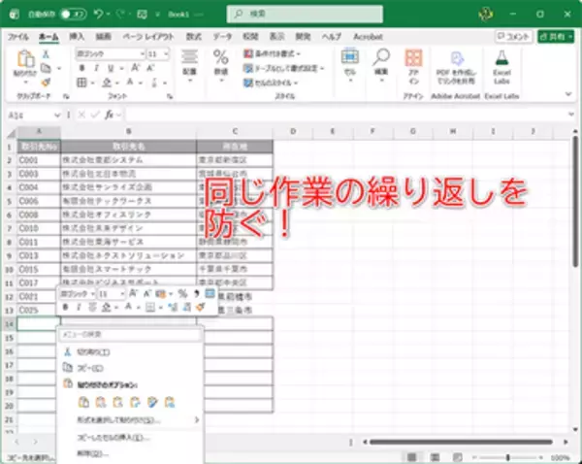Switch to Normal view in status bar
This screenshot has width=582, height=464.
tap(411, 457)
